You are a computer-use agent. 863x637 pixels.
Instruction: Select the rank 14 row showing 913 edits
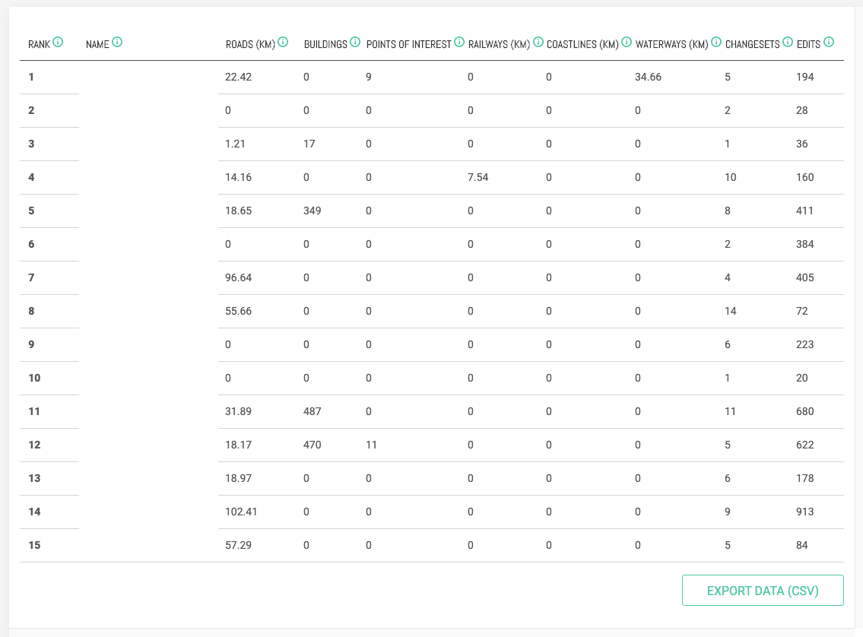click(431, 512)
